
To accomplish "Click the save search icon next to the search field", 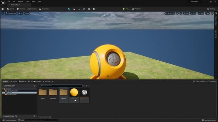I will pos(84,86).
